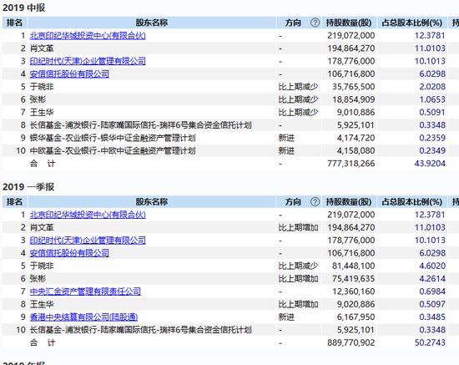The image size is (459, 365).
Task: Click 占总股本比例(%) header in 2019 中报 table
Action: [x=412, y=23]
